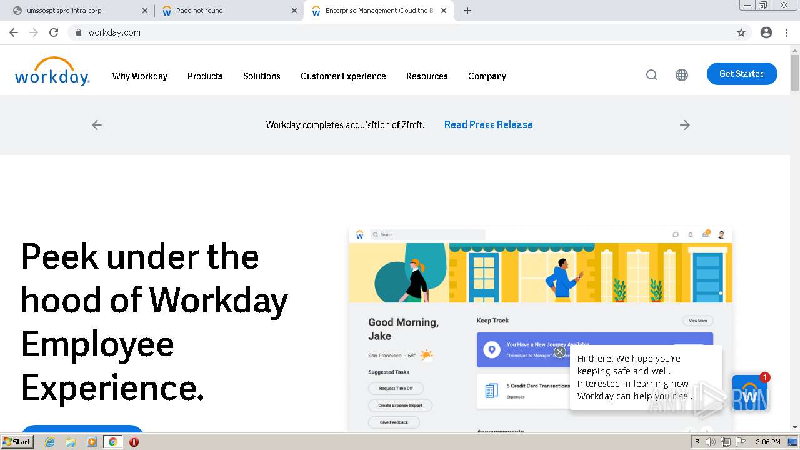Open the Customer Experience menu
The image size is (800, 450).
pos(343,76)
